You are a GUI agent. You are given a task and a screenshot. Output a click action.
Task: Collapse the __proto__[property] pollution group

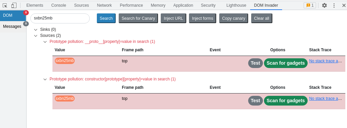click(45, 42)
